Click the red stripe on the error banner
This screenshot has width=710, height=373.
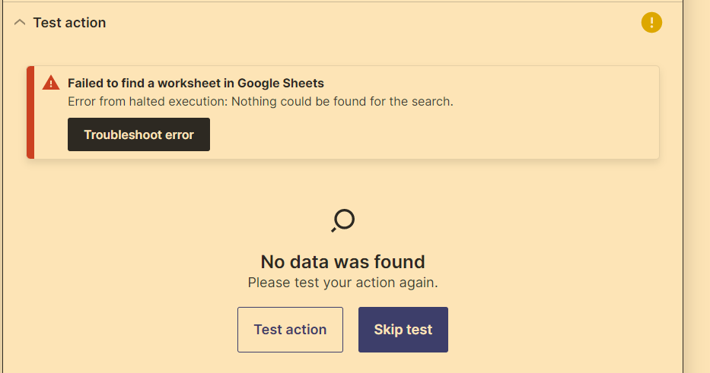(x=30, y=112)
